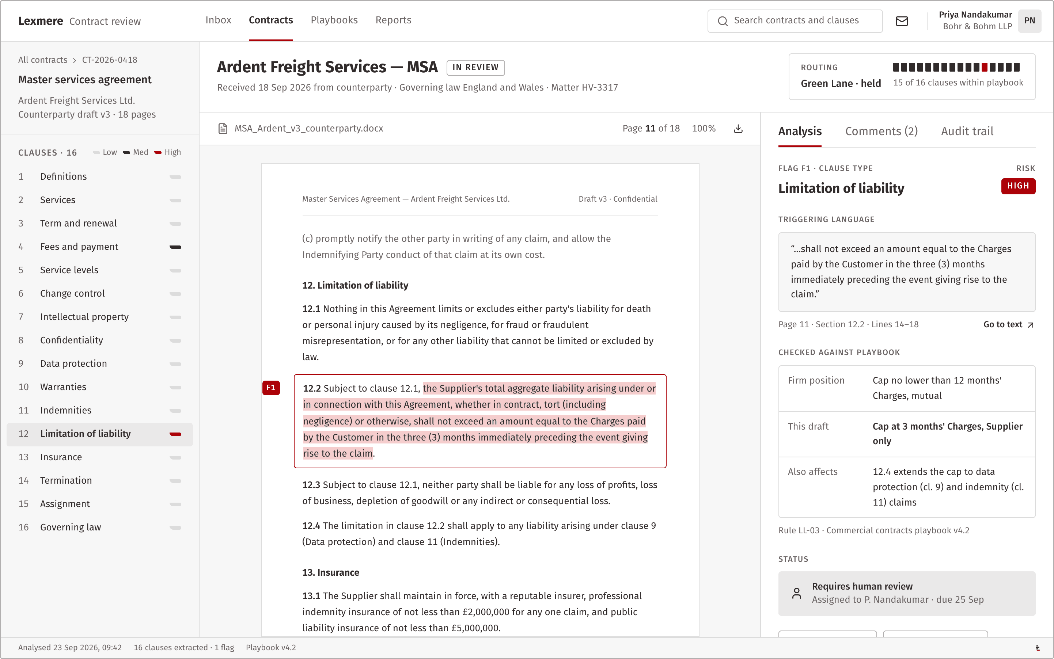1054x659 pixels.
Task: Click the highlighted clause 12.2 text
Action: pyautogui.click(x=480, y=421)
